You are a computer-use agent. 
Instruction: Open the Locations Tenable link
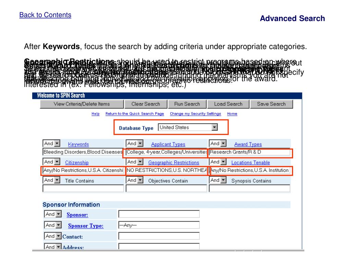(x=251, y=163)
